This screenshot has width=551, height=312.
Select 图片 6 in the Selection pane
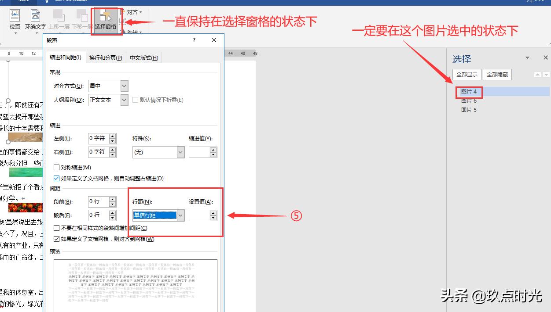468,101
